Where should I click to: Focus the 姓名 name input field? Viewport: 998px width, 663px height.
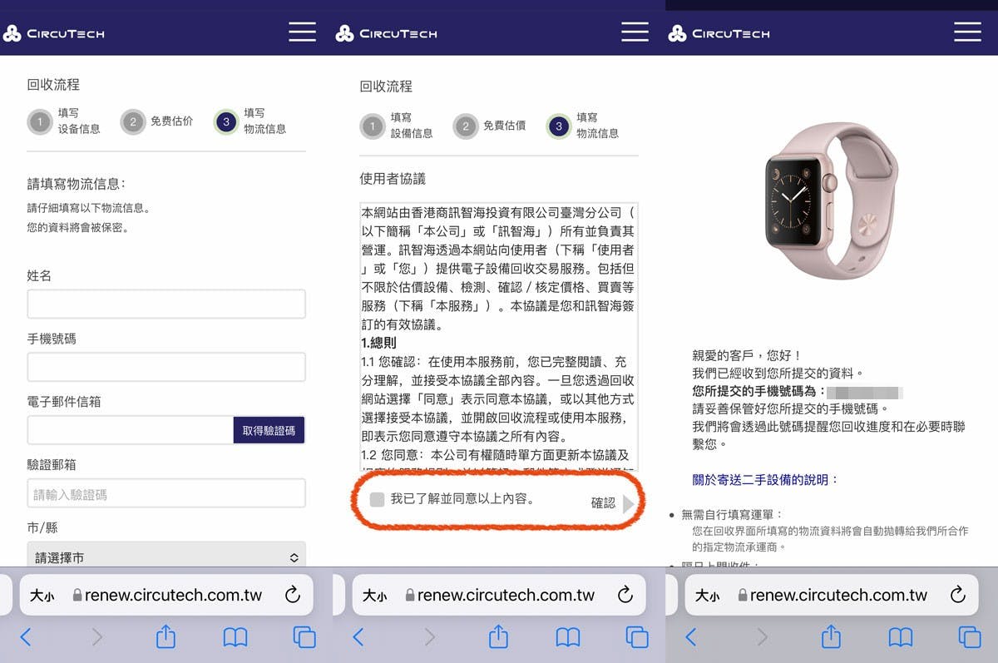pyautogui.click(x=166, y=304)
